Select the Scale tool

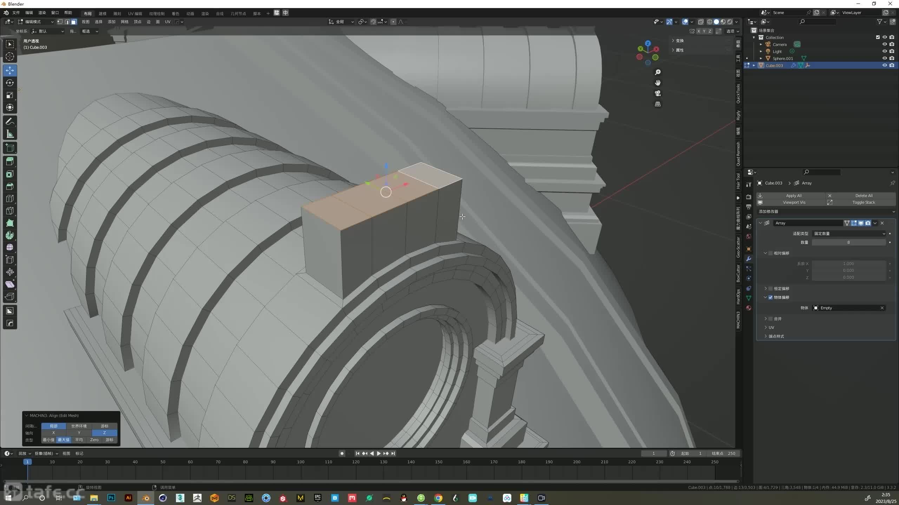(10, 95)
